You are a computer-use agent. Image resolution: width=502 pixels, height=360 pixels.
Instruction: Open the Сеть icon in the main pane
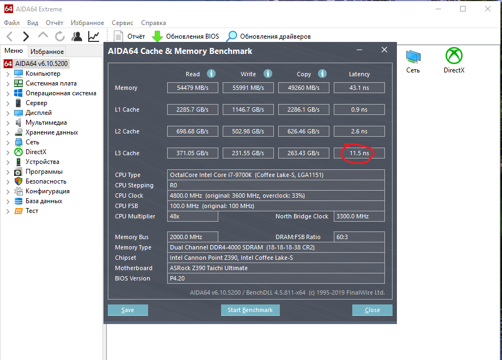click(413, 57)
